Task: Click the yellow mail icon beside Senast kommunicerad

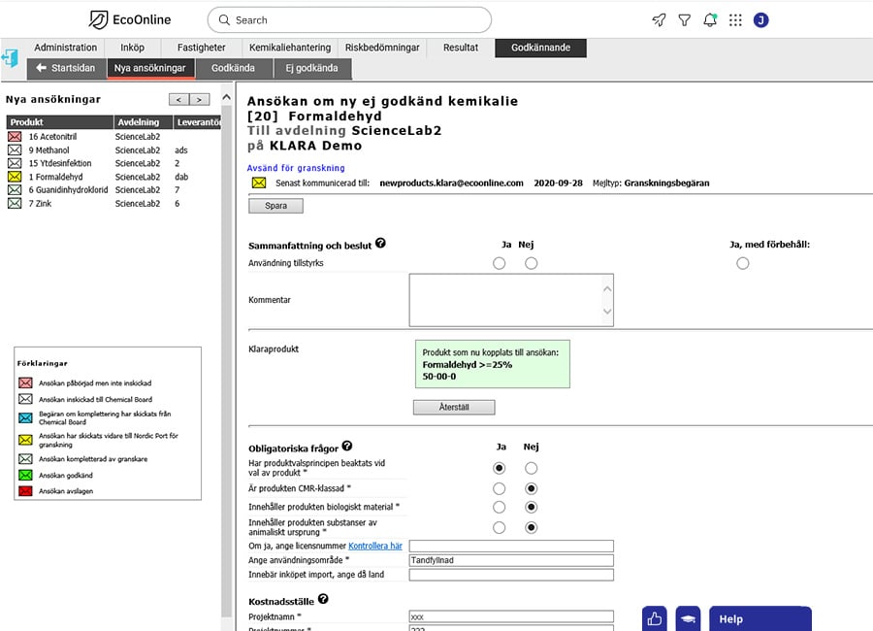Action: [259, 183]
